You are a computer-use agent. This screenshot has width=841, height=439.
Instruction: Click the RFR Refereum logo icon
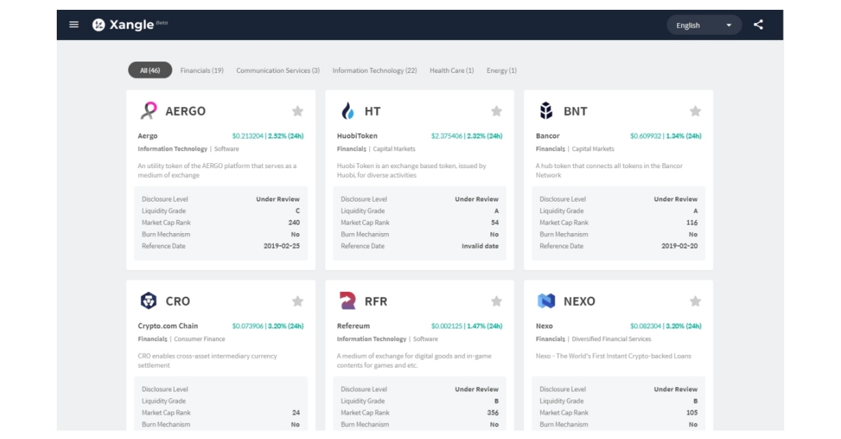[x=347, y=300]
